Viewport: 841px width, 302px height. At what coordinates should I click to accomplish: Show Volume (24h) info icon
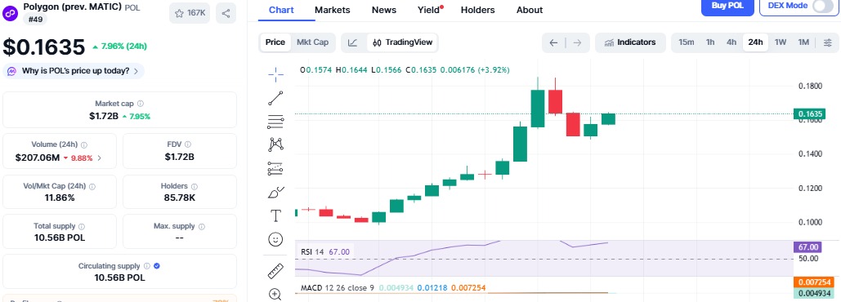pos(84,145)
